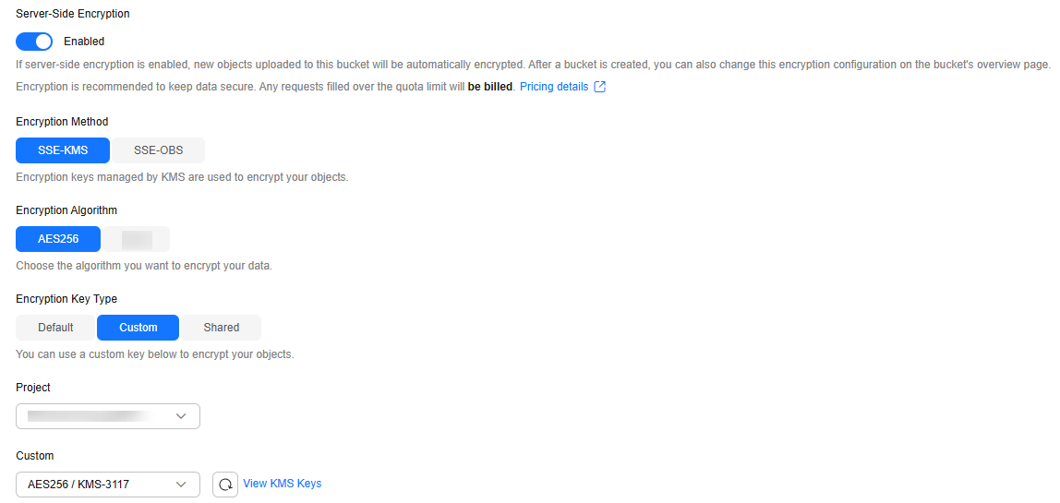This screenshot has width=1060, height=503.
Task: Click external link icon beside Pricing details
Action: (599, 87)
